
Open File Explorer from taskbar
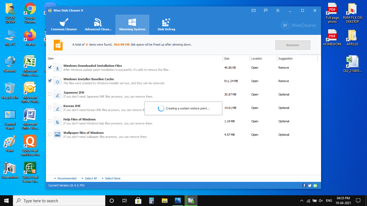tap(165, 201)
